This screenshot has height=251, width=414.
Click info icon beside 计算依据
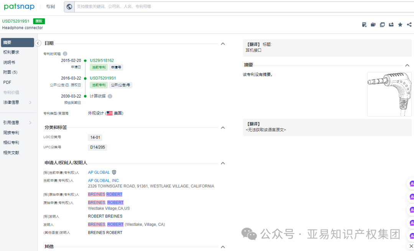click(110, 96)
